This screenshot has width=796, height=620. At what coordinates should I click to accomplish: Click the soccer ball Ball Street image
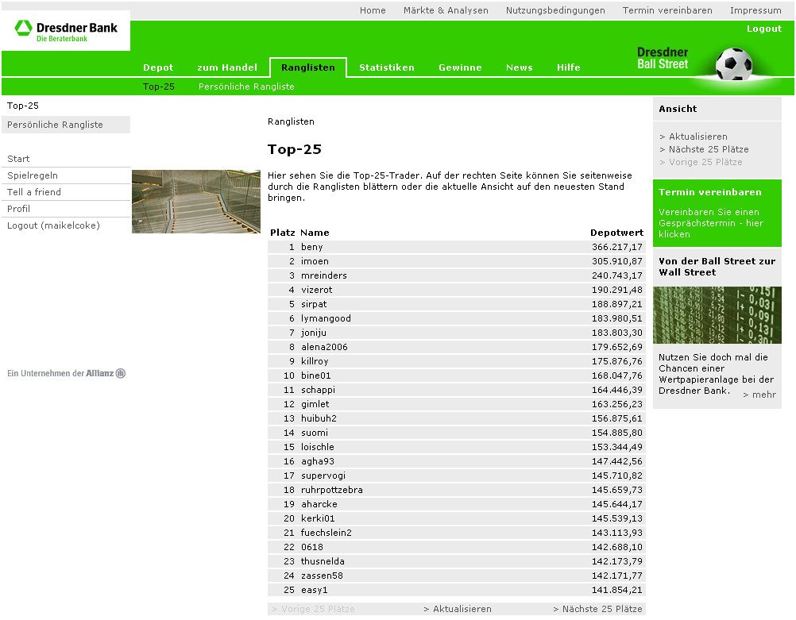tap(733, 64)
